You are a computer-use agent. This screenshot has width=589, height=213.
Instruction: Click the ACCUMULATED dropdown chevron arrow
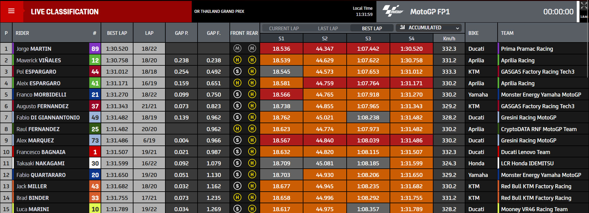457,28
